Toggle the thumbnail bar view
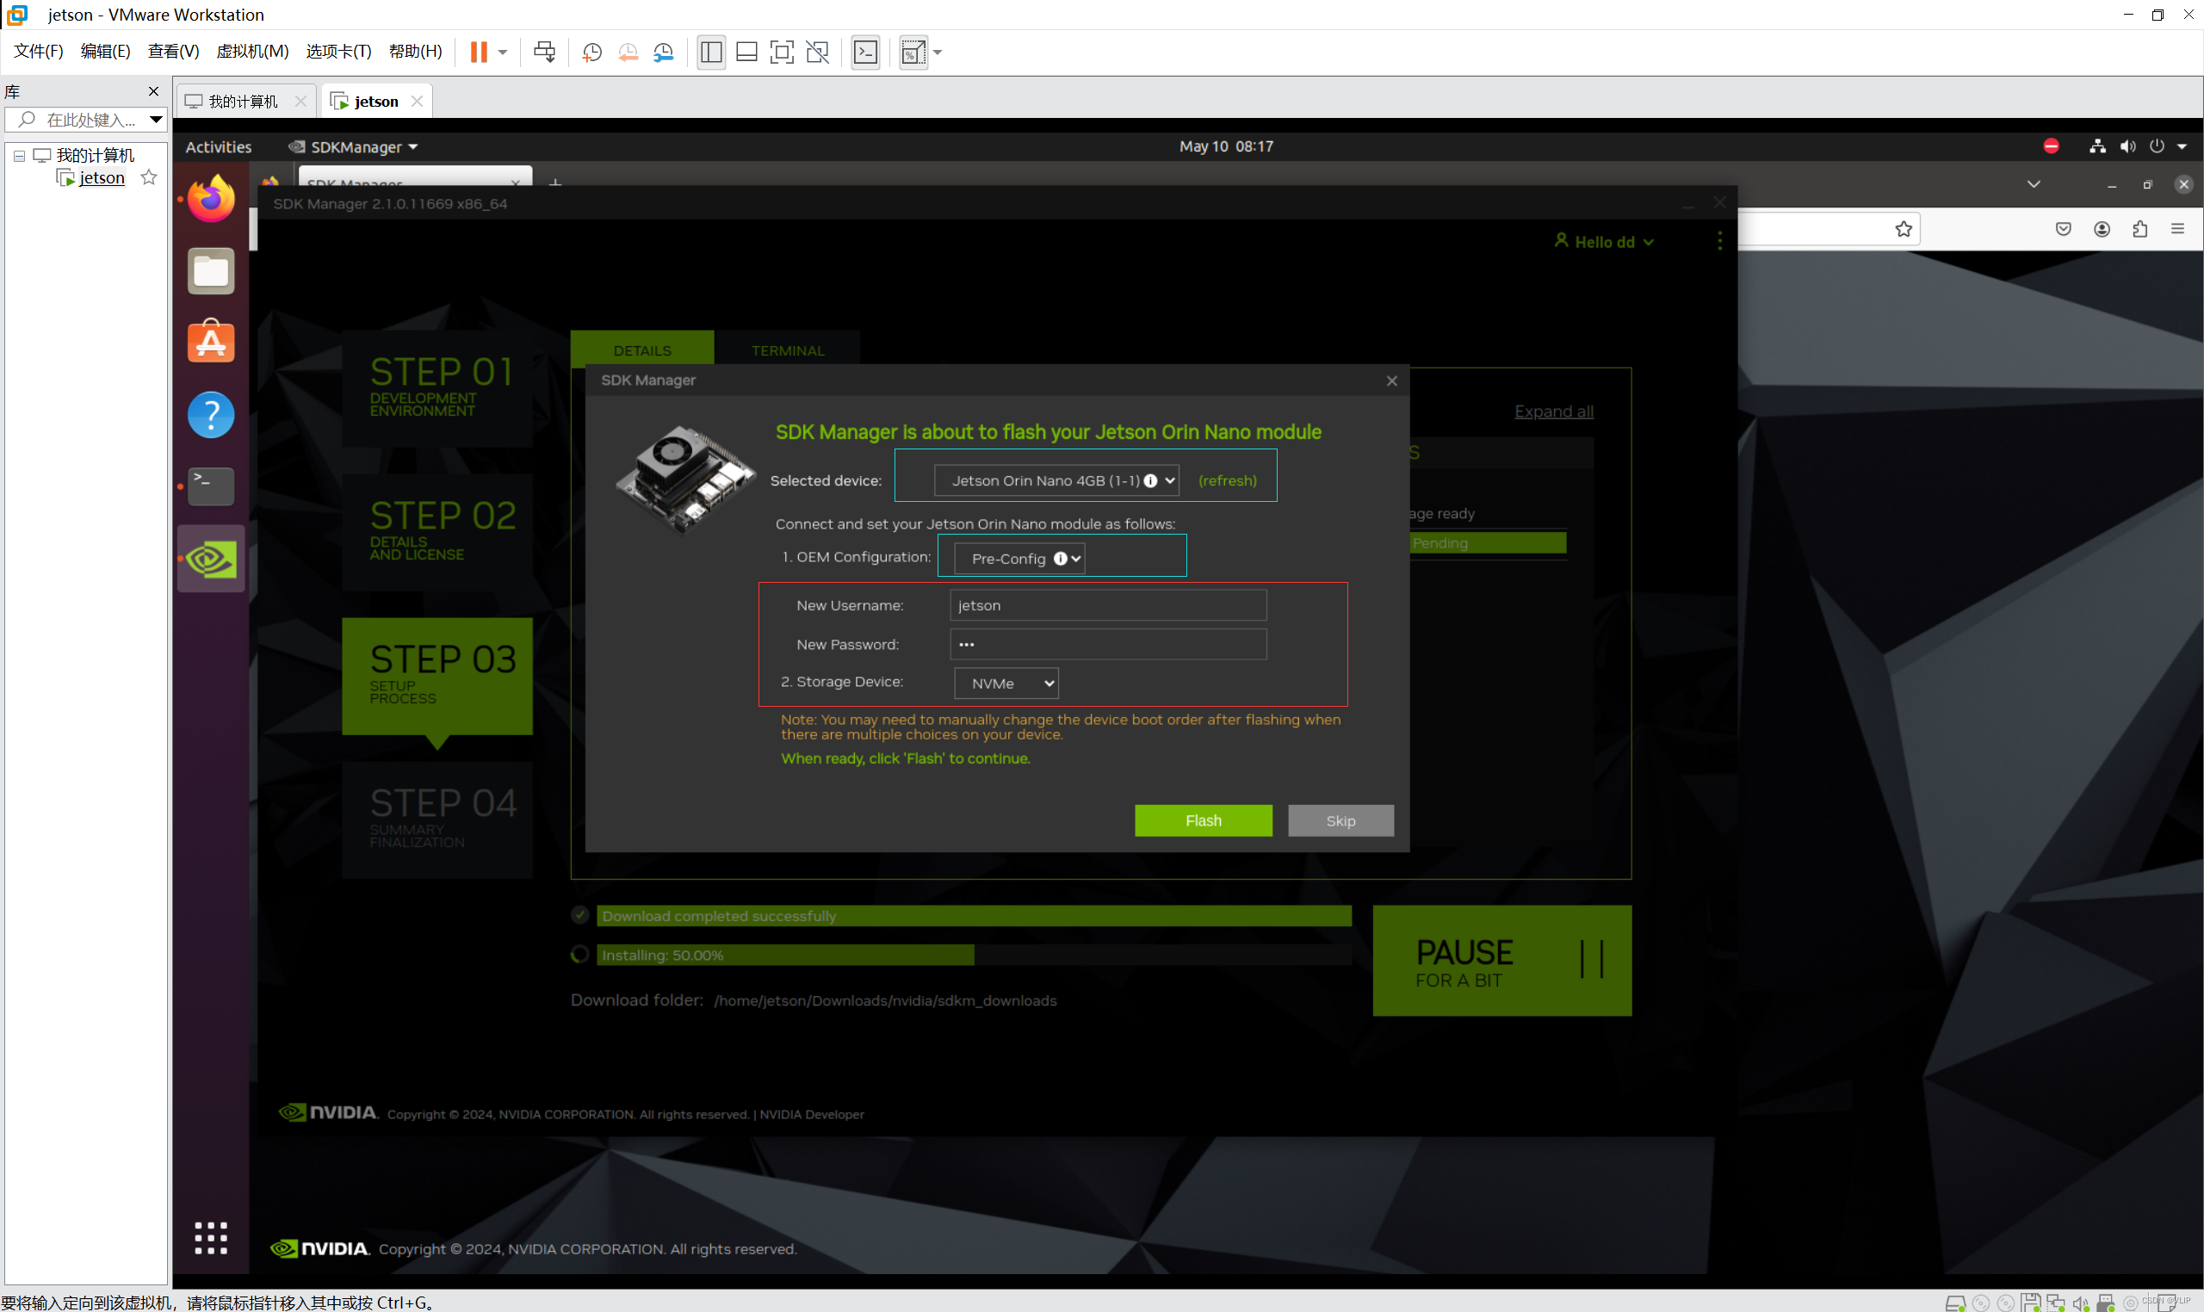Viewport: 2204px width, 1312px height. tap(746, 53)
